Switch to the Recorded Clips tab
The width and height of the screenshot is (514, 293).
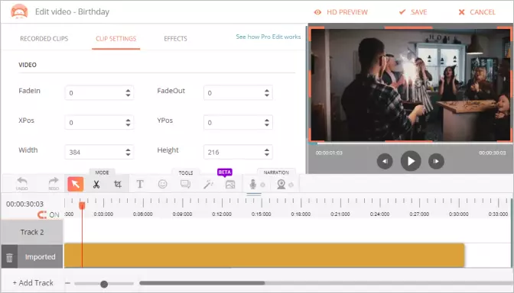44,39
